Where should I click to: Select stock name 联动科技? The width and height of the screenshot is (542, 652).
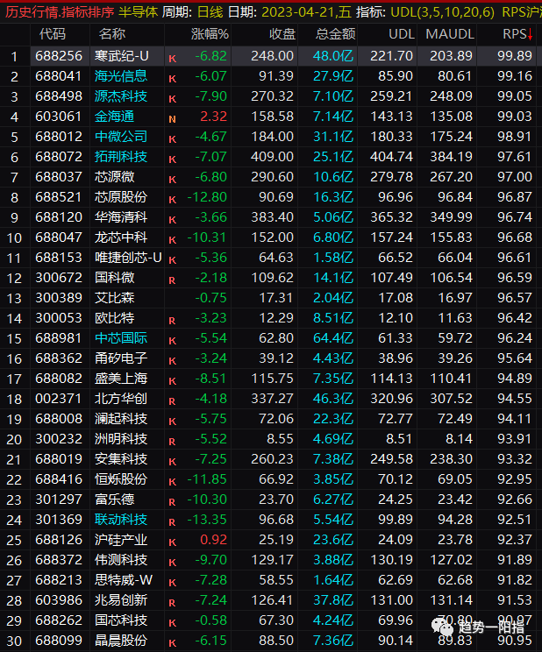[121, 520]
